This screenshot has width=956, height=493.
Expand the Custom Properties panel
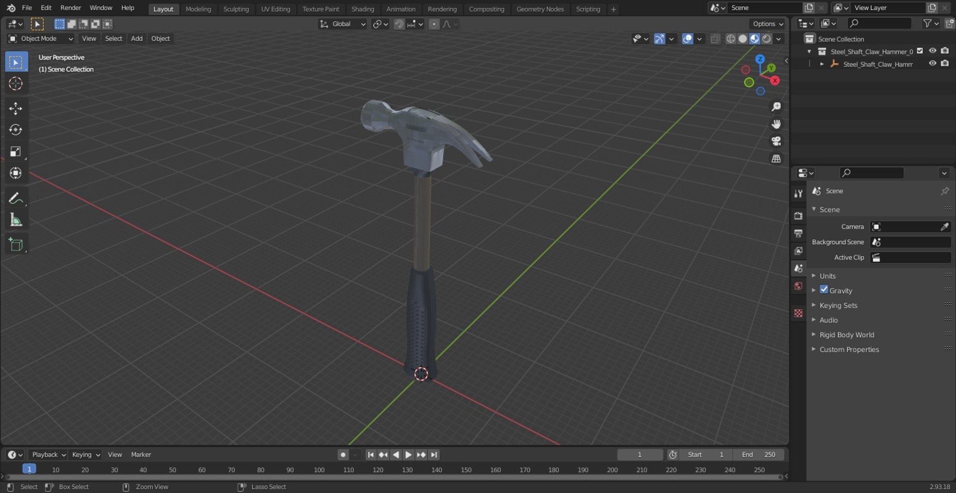point(849,350)
